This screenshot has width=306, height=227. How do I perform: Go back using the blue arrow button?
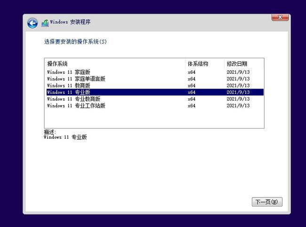point(32,23)
